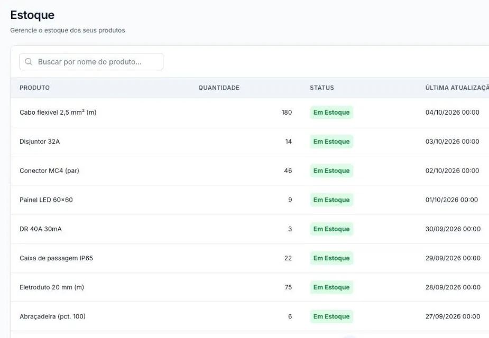
Task: Click the quantity value 14
Action: pos(289,142)
